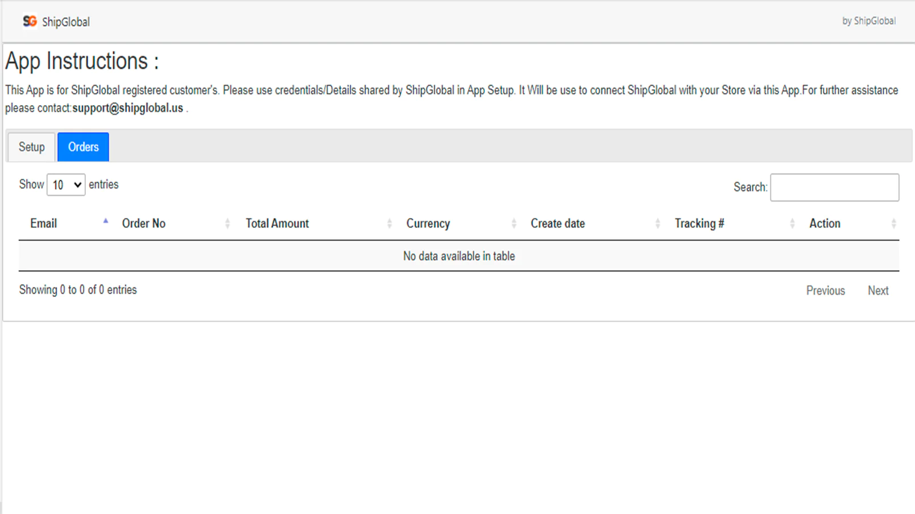Click 'Showing 0 to 0 of 0 entries'

[x=78, y=290]
